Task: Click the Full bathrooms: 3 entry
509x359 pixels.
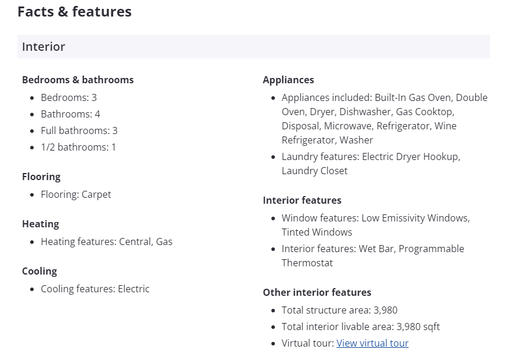Action: pos(79,130)
